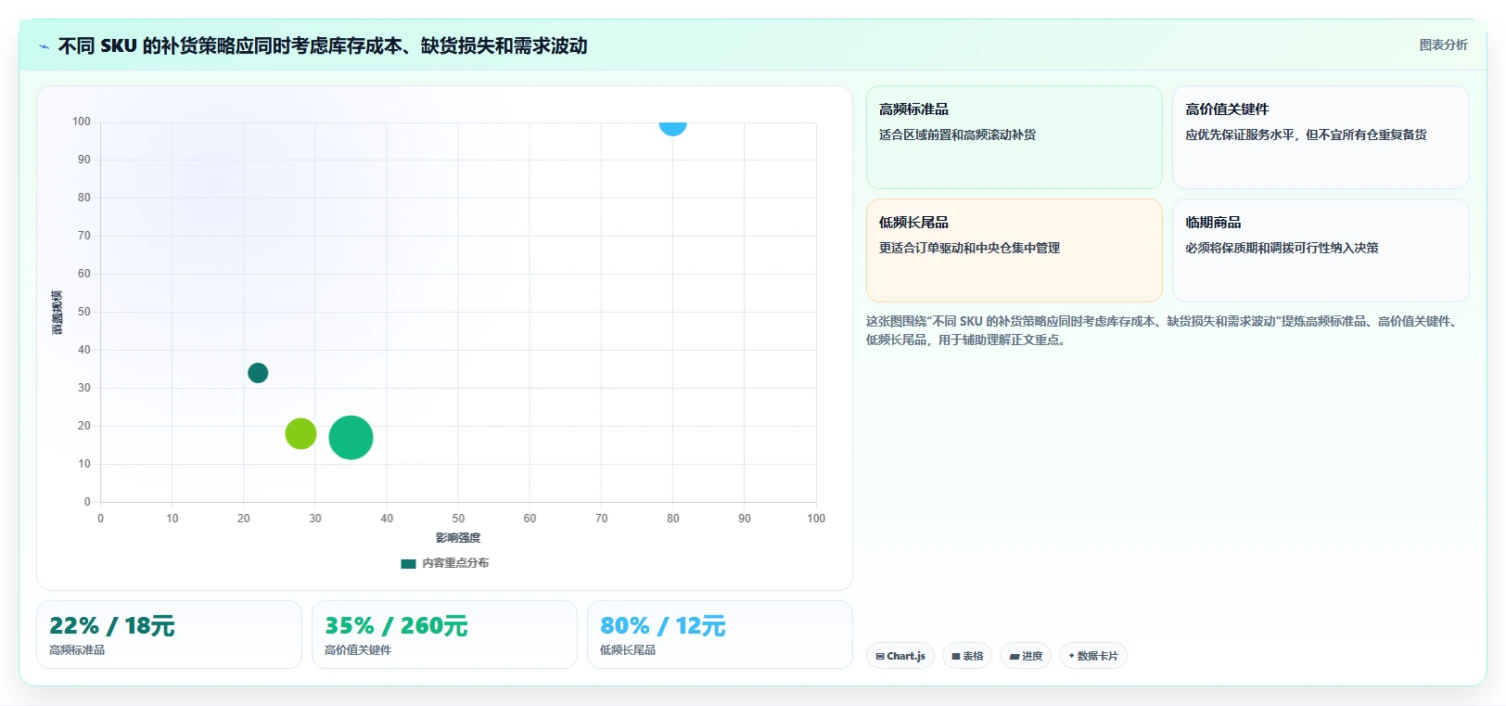Image resolution: width=1506 pixels, height=706 pixels.
Task: Click the 22% / 18元 stat card
Action: click(x=169, y=635)
